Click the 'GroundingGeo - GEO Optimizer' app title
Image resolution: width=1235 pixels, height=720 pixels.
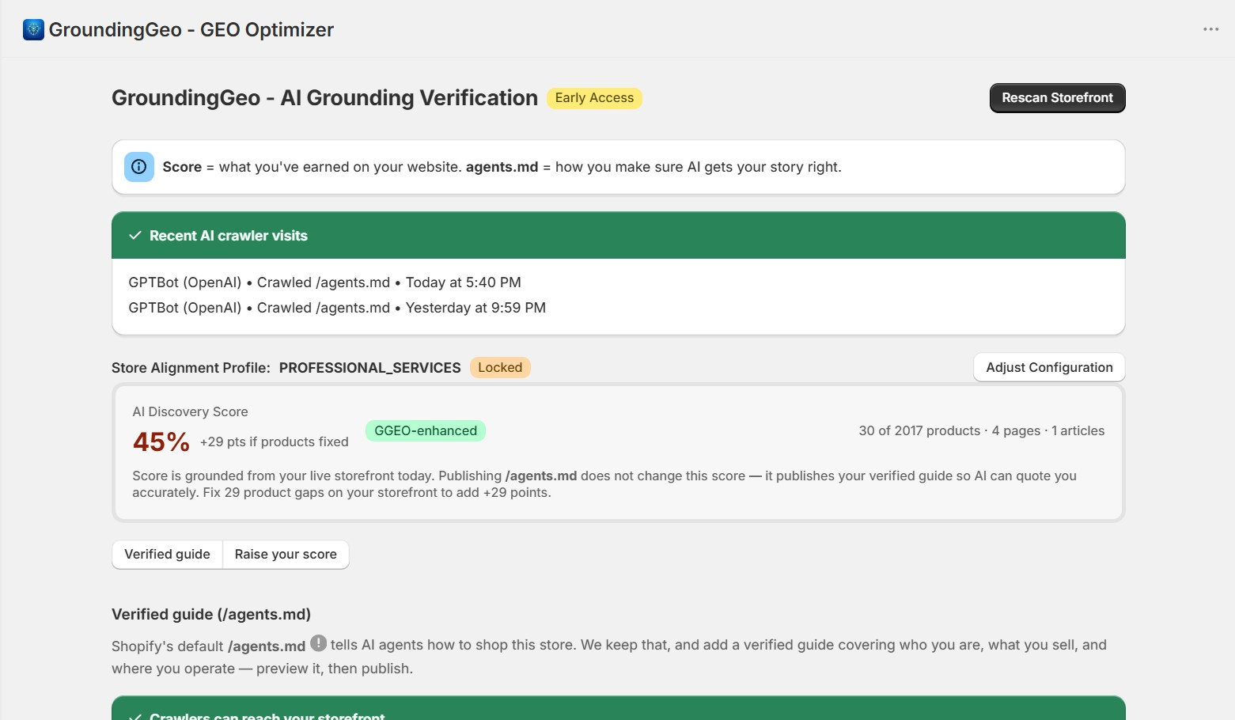click(191, 30)
